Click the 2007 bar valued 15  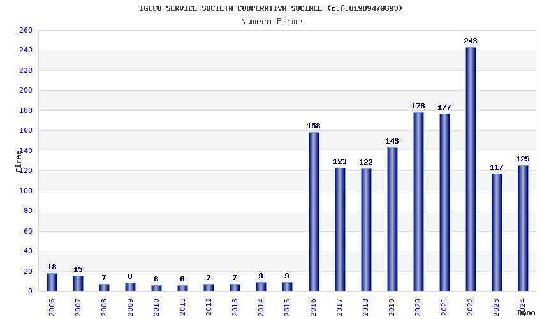click(x=78, y=283)
